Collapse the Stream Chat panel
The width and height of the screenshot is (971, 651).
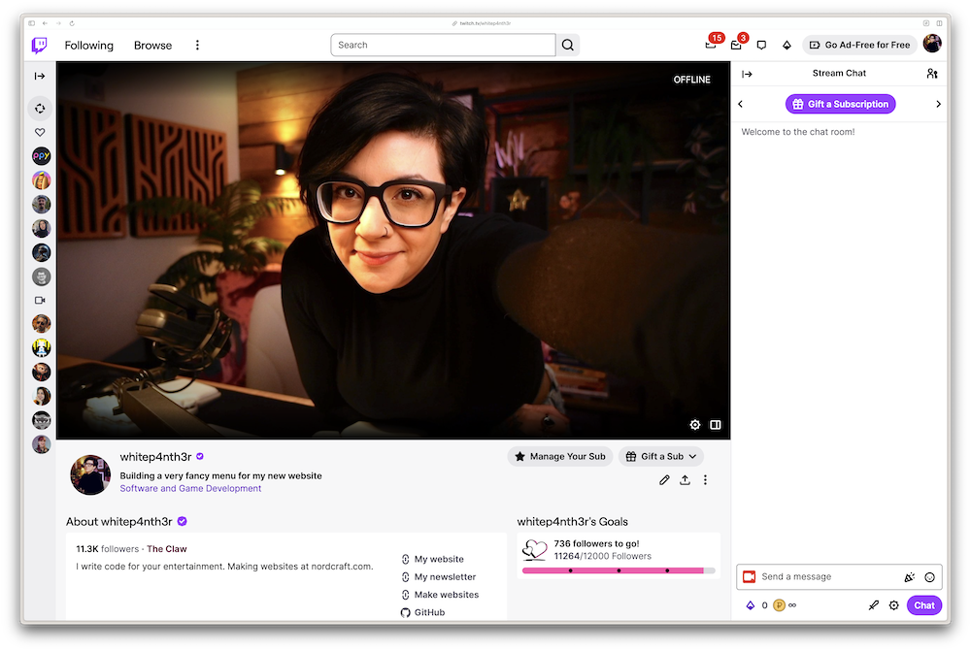[746, 73]
